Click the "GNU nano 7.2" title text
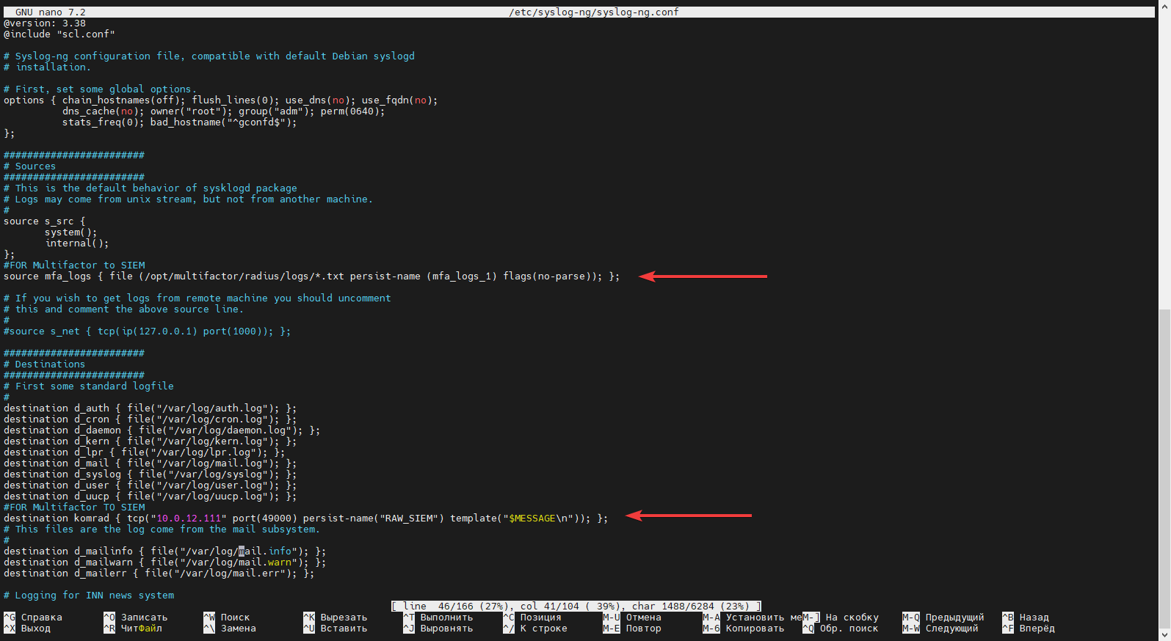Screen dimensions: 1171x641 [x=51, y=12]
